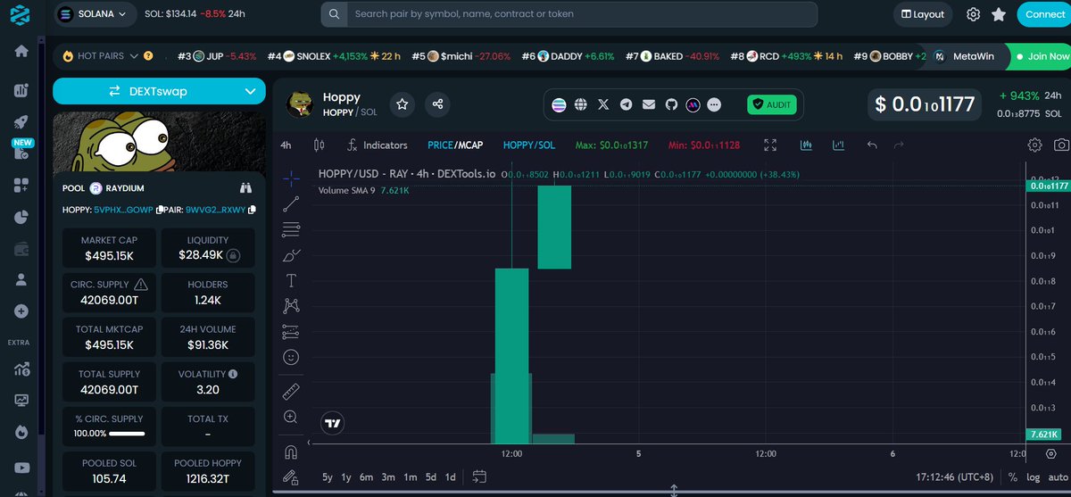Select the text annotation tool
1071x497 pixels.
[291, 280]
